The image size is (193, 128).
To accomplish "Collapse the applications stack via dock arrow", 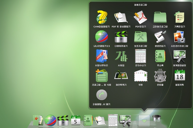I will 144,121.
